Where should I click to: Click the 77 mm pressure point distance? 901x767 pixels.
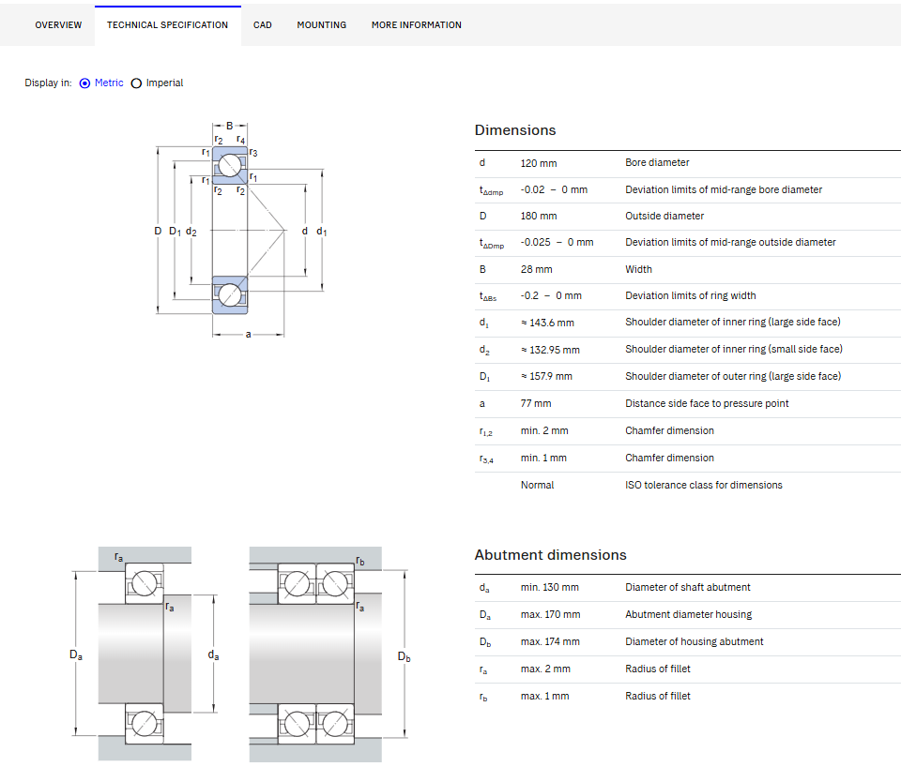coord(536,404)
